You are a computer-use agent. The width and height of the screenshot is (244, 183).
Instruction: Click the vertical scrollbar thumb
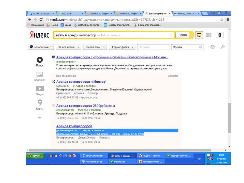click(x=229, y=118)
